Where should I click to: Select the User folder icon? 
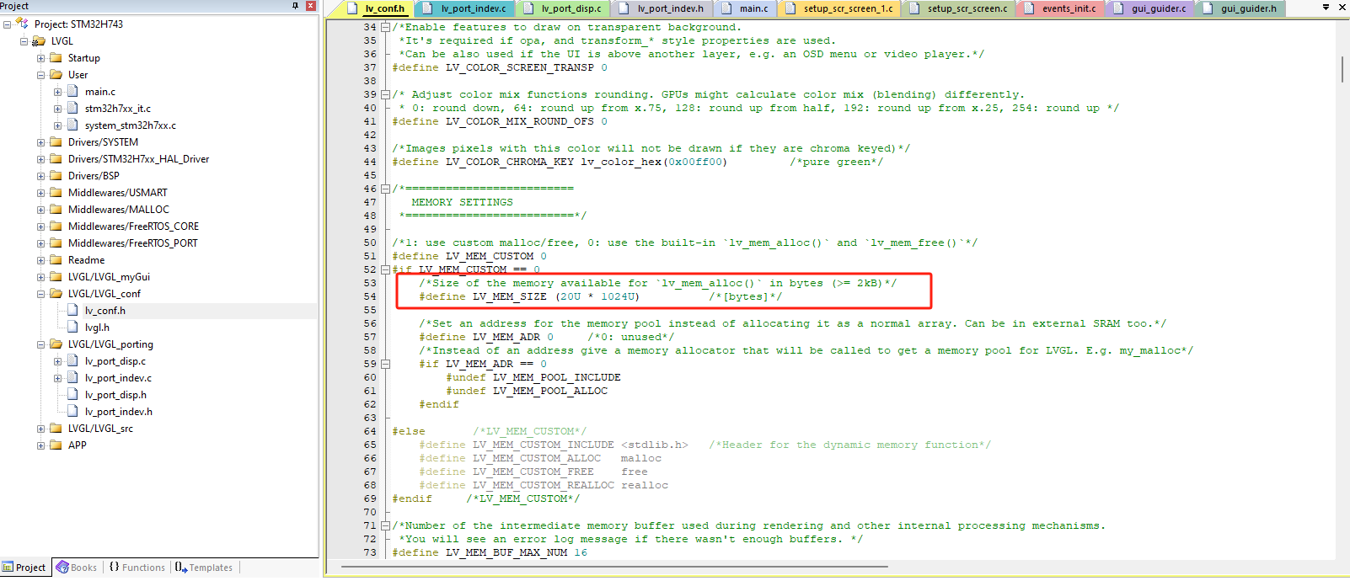tap(56, 75)
